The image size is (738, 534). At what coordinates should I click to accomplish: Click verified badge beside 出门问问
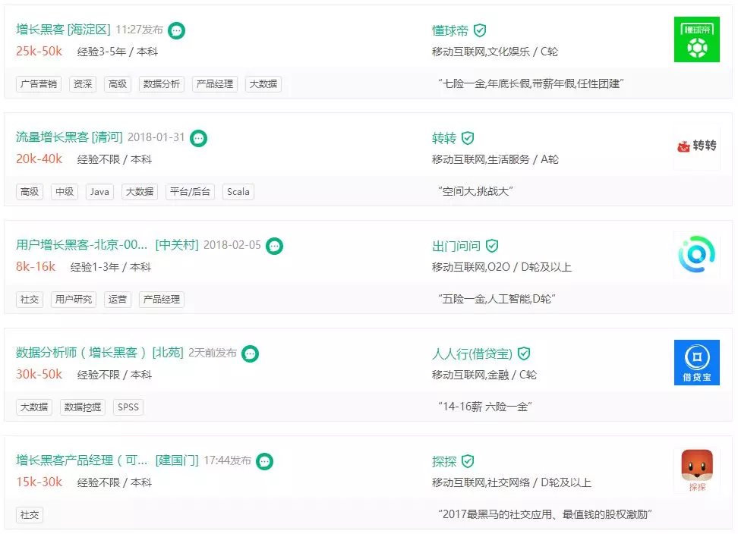492,245
